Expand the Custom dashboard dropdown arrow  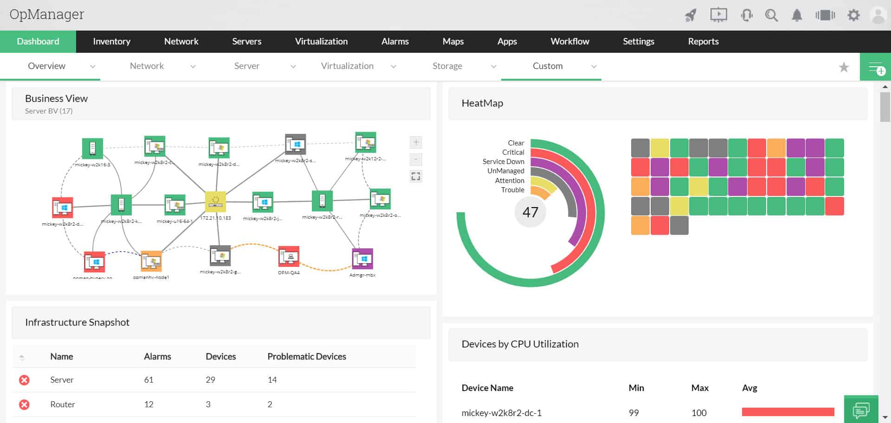(x=594, y=66)
